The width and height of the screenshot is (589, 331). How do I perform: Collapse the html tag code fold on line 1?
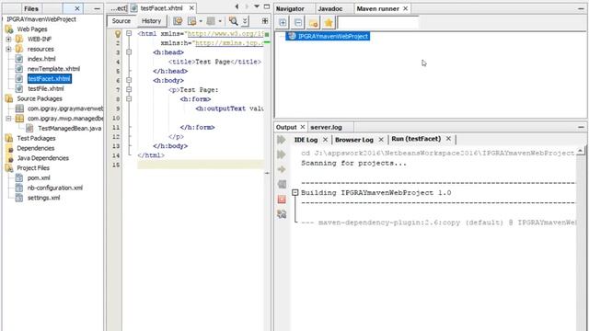click(129, 33)
